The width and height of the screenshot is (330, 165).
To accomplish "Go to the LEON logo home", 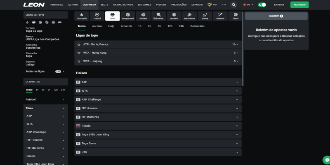I will 34,5.
